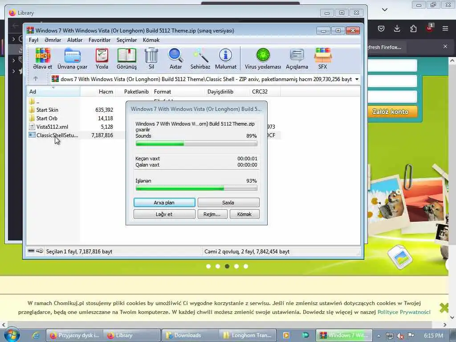This screenshot has height=342, width=456.
Task: Click the Yoxla (Test) toolbar icon
Action: pyautogui.click(x=102, y=58)
